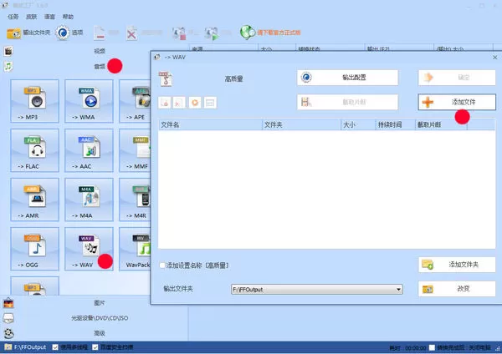Screen dimensions: 502x354
Task: Expand the 音频 category in sidebar
Action: [x=100, y=67]
